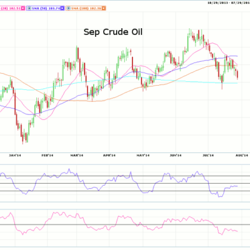Remove the orange SMA (100) indicator
Screen dimensions: 250x250
pyautogui.click(x=104, y=8)
